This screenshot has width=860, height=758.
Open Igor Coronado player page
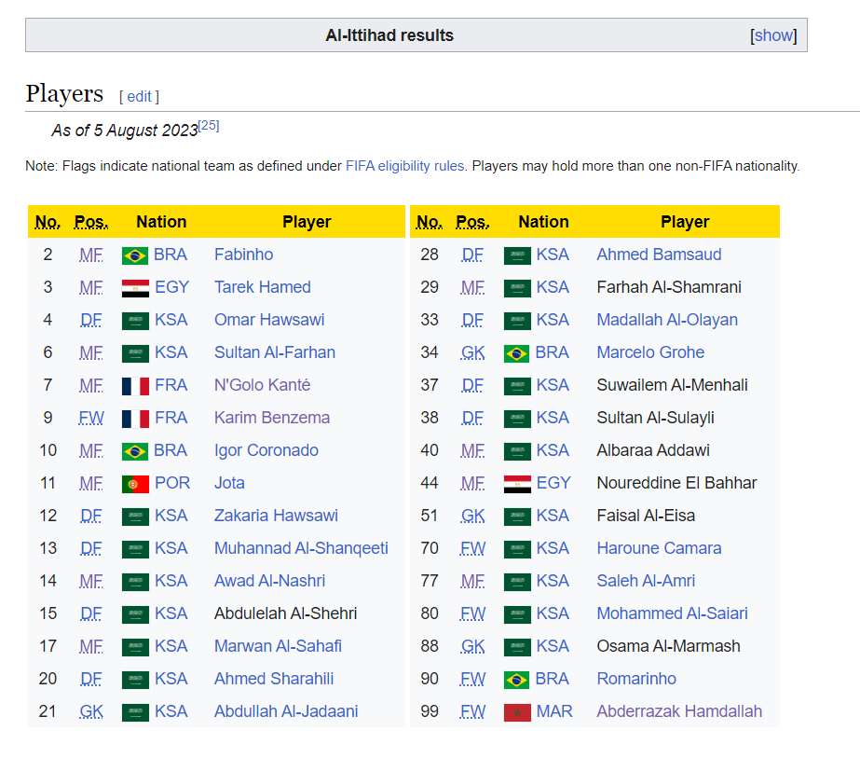pos(266,450)
